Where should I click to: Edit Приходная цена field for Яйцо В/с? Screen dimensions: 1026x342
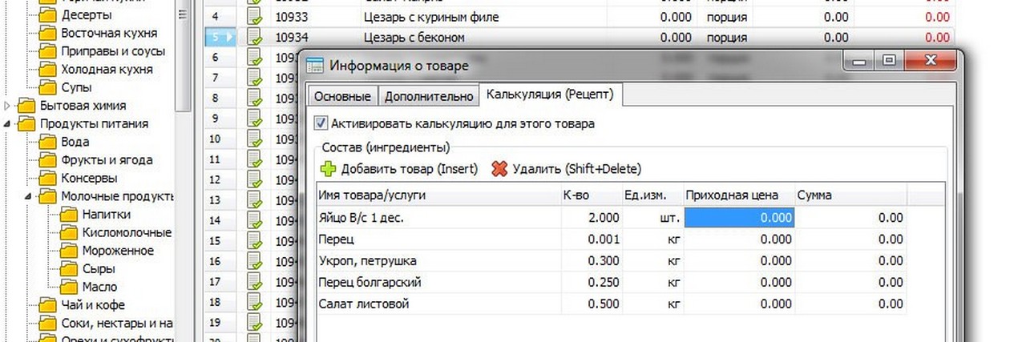[738, 217]
